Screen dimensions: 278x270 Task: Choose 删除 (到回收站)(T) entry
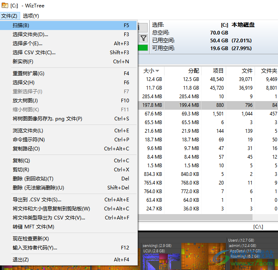(x=68, y=179)
